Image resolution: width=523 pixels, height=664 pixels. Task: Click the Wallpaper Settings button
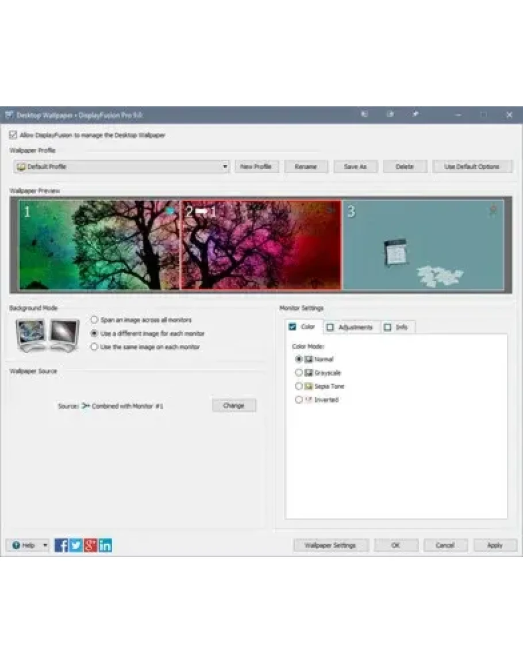click(x=330, y=545)
